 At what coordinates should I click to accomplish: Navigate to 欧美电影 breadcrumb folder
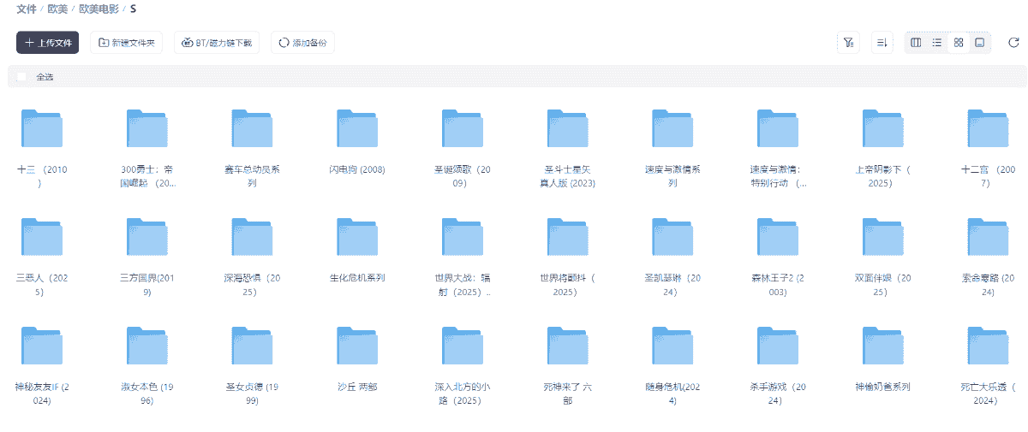tap(99, 9)
